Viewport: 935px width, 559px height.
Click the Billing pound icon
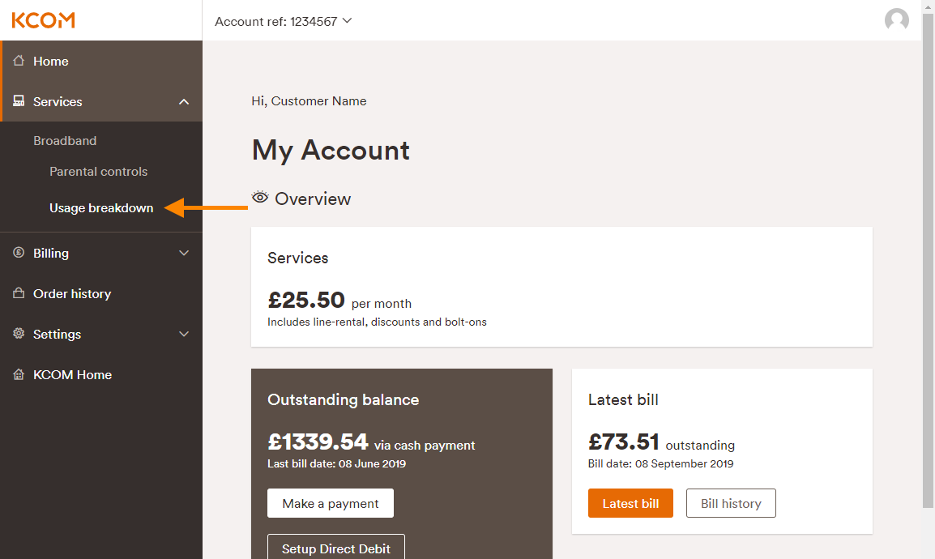click(x=19, y=253)
